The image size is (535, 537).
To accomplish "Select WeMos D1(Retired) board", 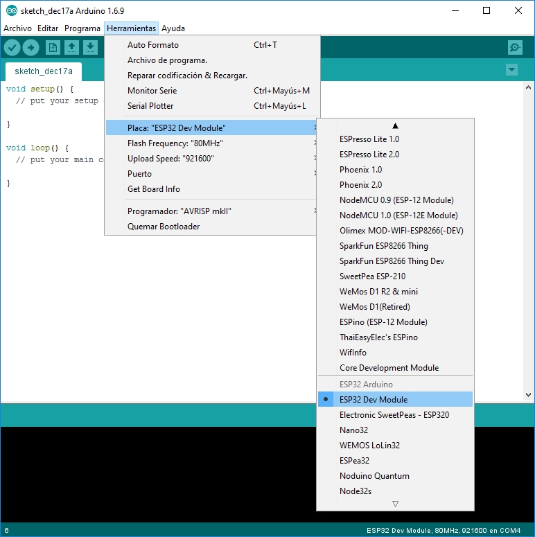I will coord(395,307).
